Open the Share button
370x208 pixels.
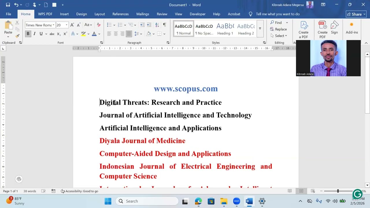tap(356, 14)
